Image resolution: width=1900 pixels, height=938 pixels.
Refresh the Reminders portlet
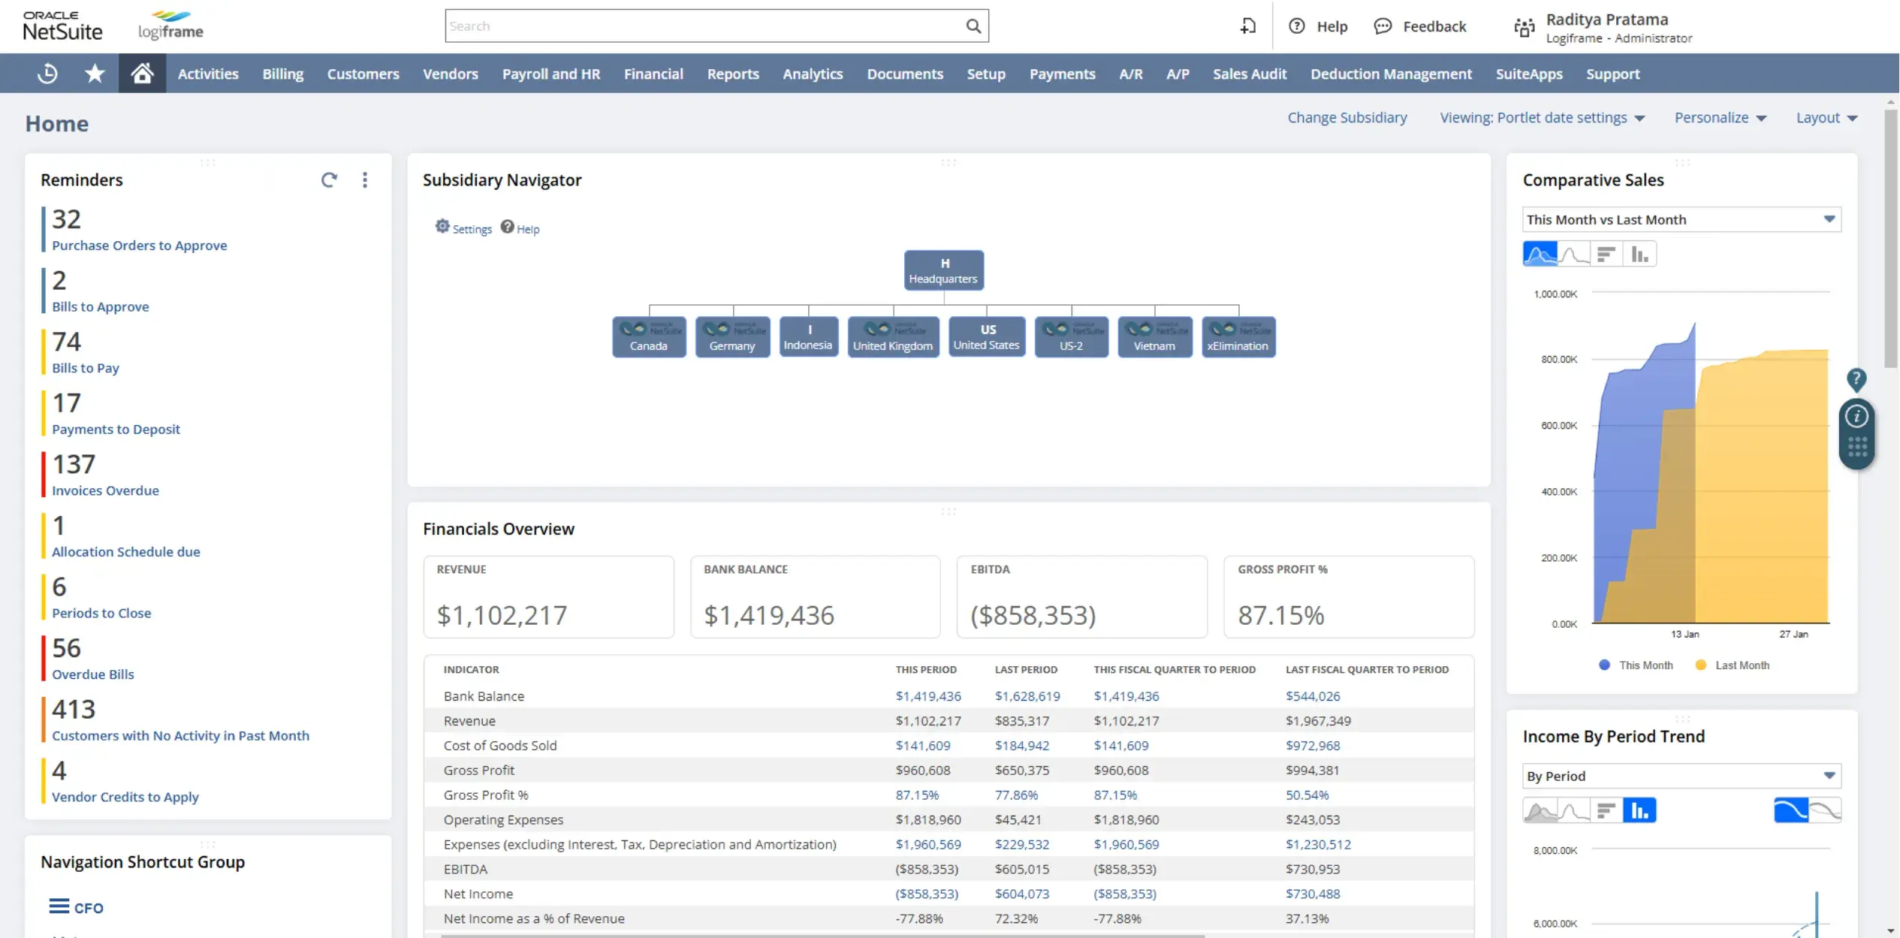pyautogui.click(x=329, y=180)
